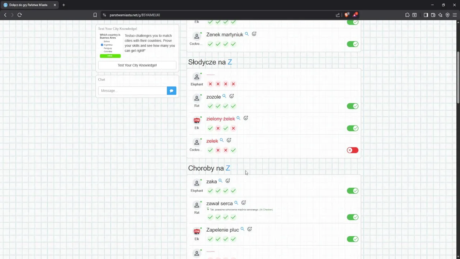Image resolution: width=460 pixels, height=259 pixels.
Task: Reload the page in browser
Action: click(19, 15)
